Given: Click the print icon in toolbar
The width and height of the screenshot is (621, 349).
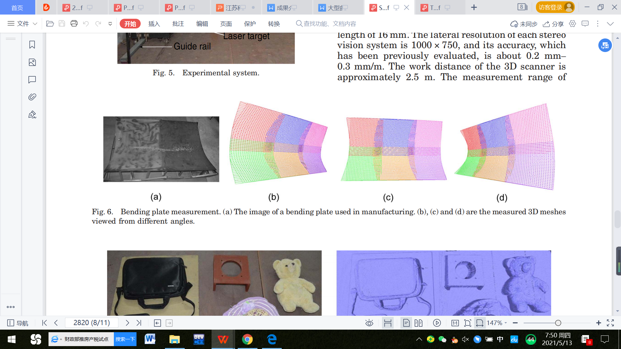Looking at the screenshot, I should point(74,24).
